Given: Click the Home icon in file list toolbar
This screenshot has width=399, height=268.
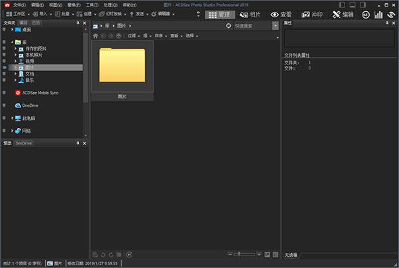Looking at the screenshot, I should coord(95,36).
